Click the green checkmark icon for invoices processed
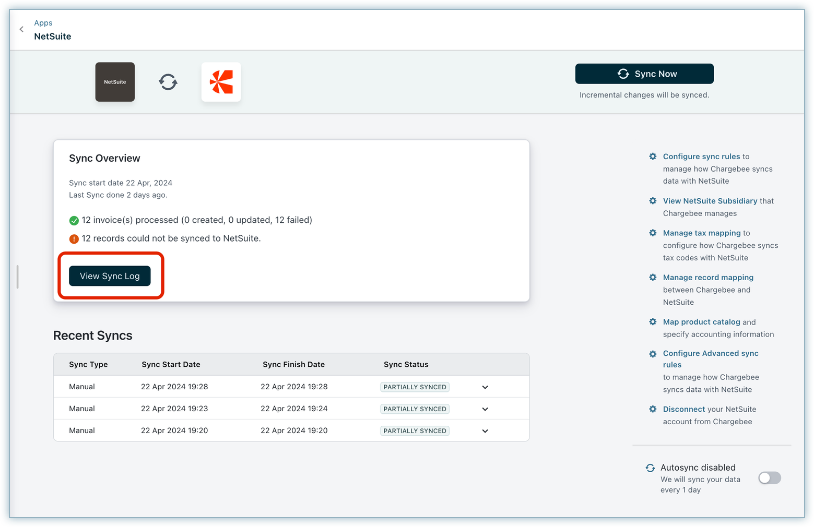The height and width of the screenshot is (527, 814). [74, 220]
